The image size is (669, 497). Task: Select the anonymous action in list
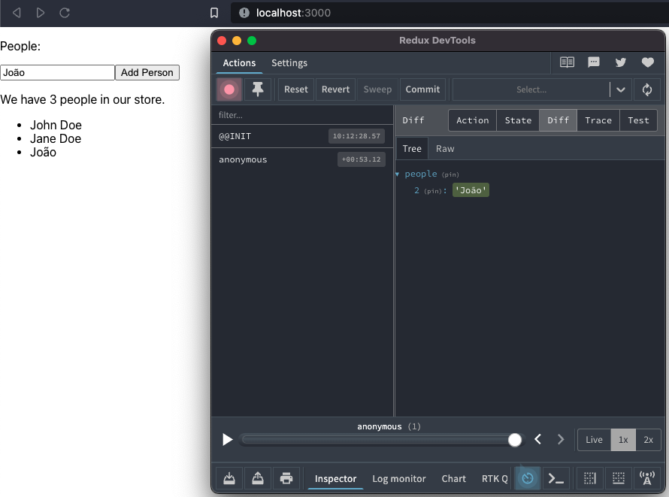click(302, 159)
